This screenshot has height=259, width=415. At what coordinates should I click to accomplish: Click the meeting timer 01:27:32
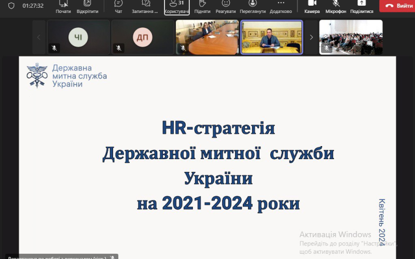point(33,6)
